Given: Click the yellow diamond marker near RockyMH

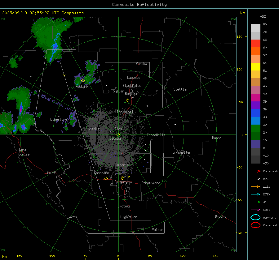Looking at the screenshot, I should point(83,80).
